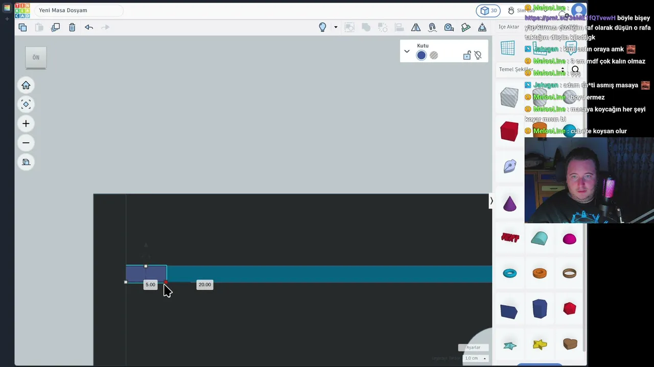
Task: Add the yellow star shape
Action: click(540, 345)
